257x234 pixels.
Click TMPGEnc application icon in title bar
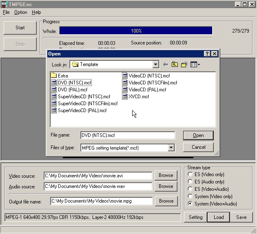point(4,4)
